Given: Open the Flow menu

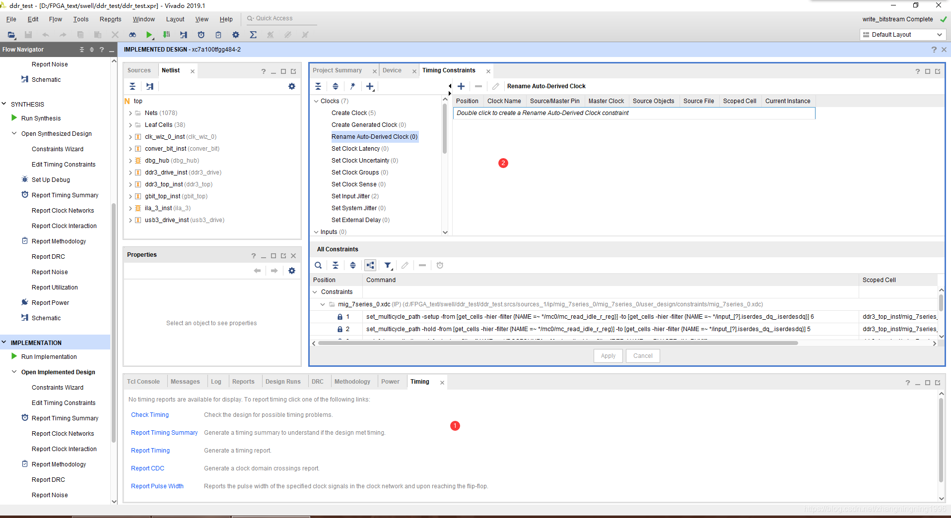Looking at the screenshot, I should point(55,19).
